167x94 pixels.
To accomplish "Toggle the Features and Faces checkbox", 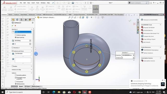I will coord(13,51).
